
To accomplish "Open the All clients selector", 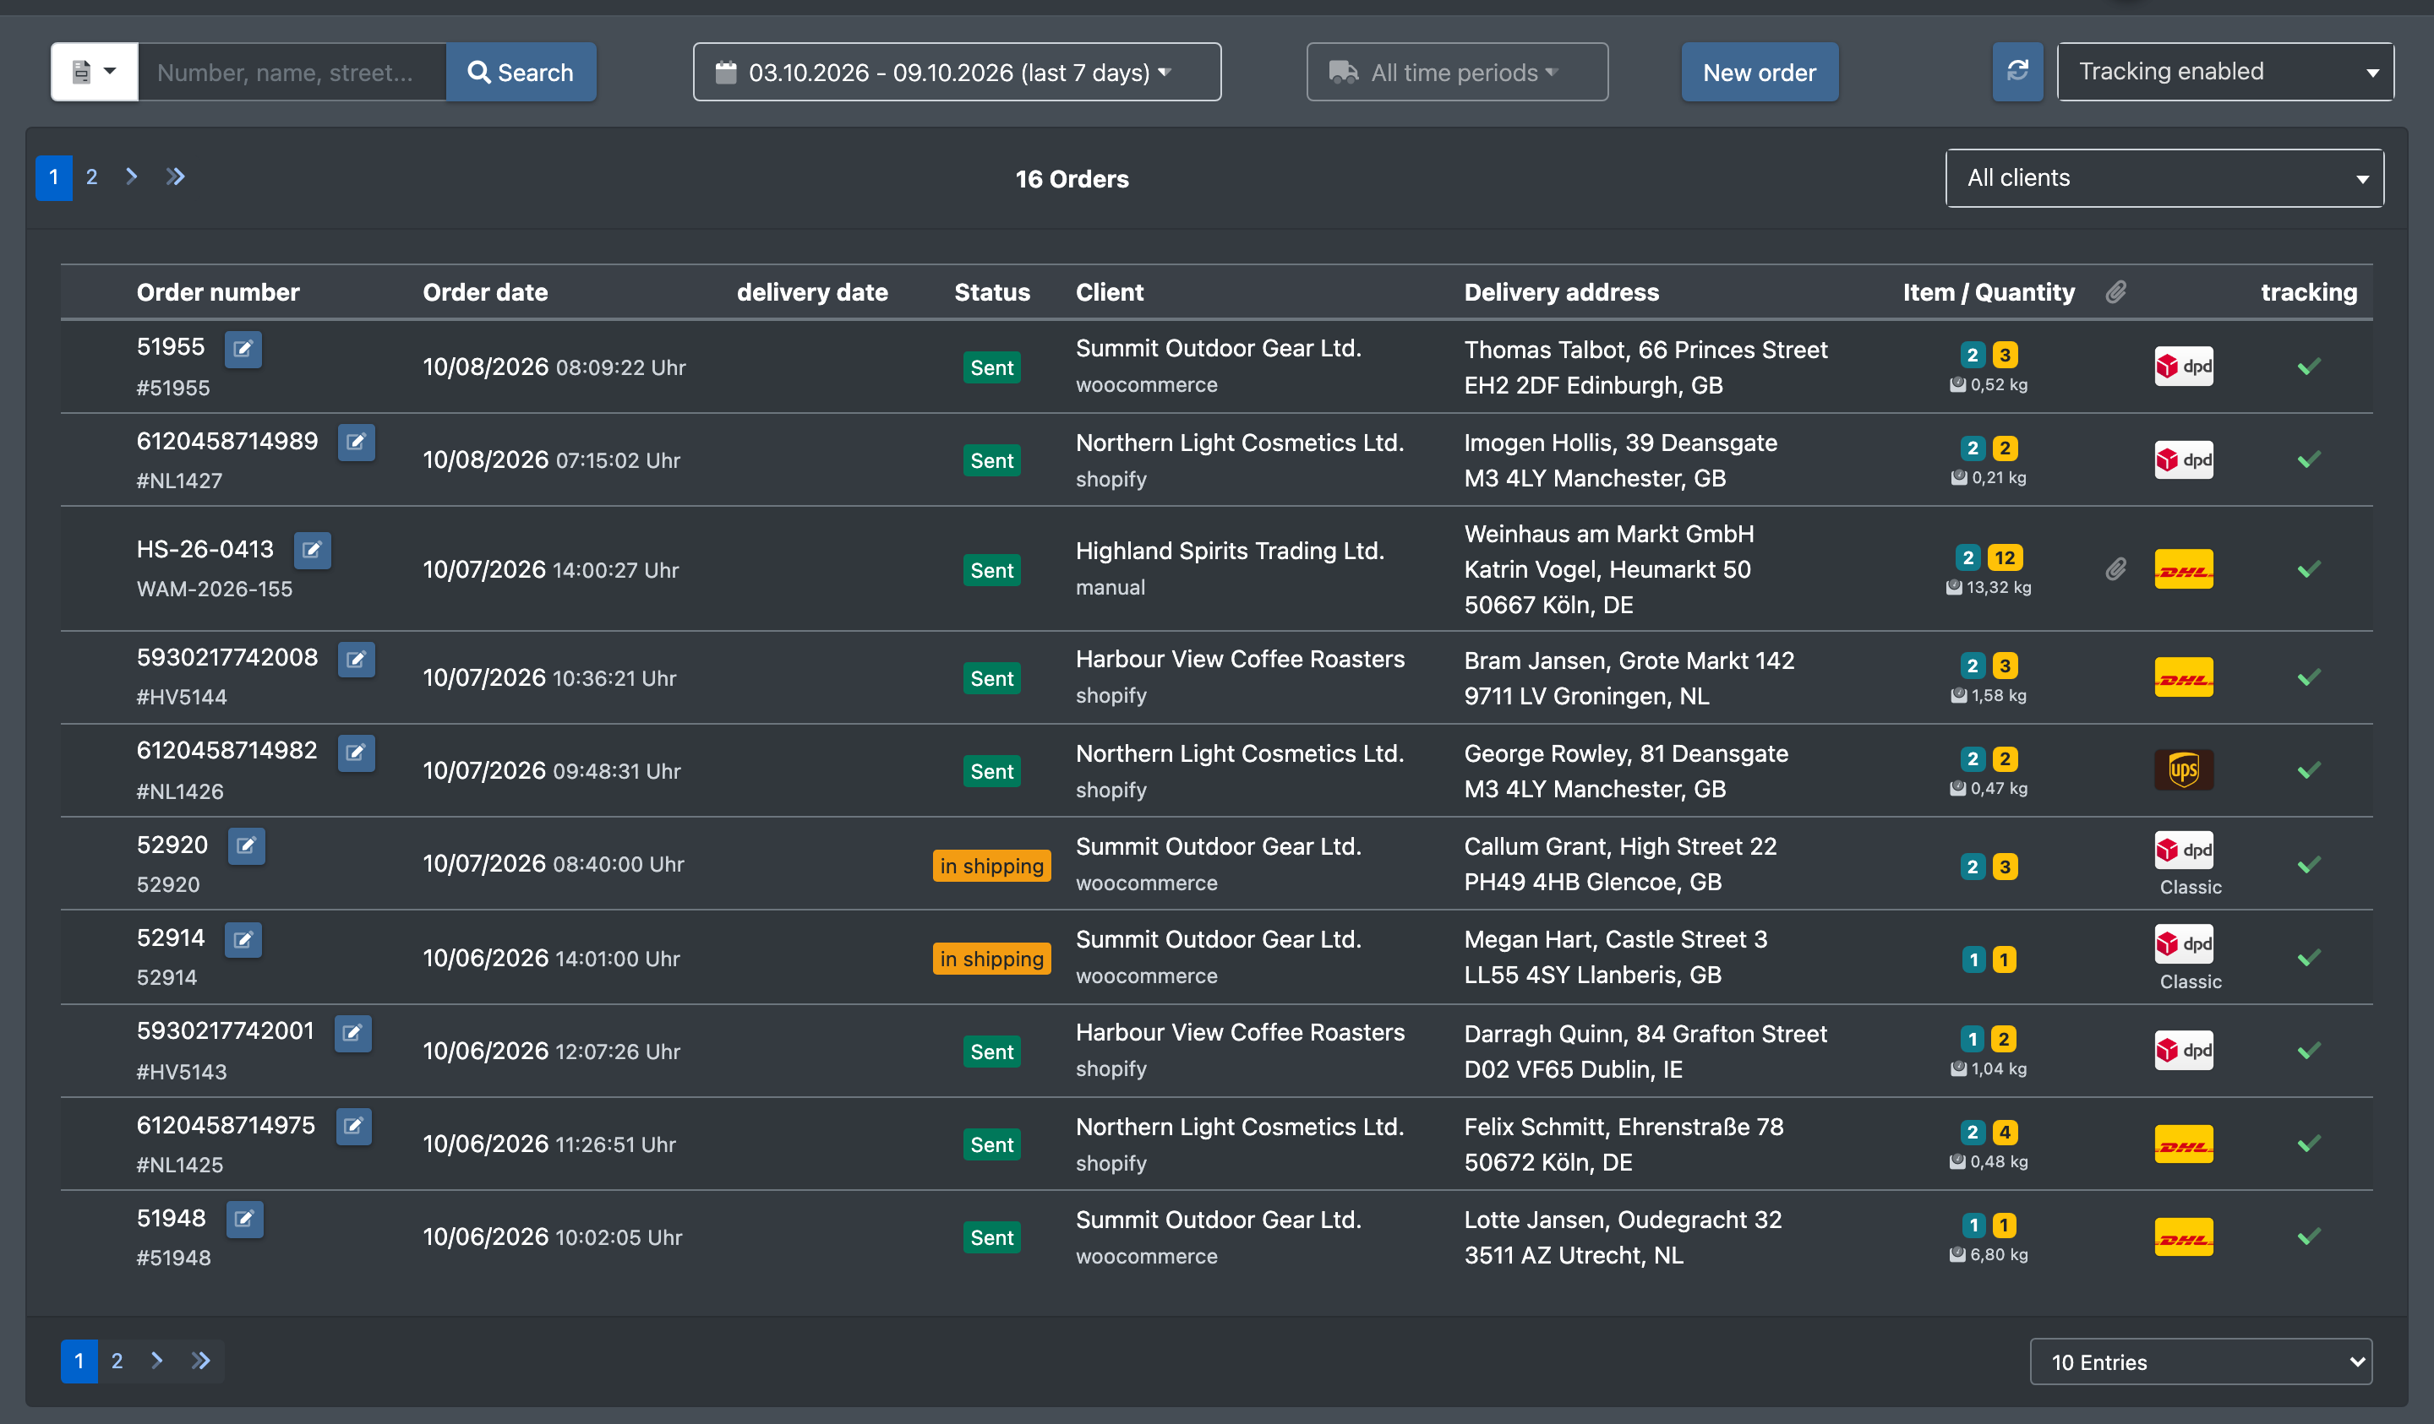I will click(2164, 177).
